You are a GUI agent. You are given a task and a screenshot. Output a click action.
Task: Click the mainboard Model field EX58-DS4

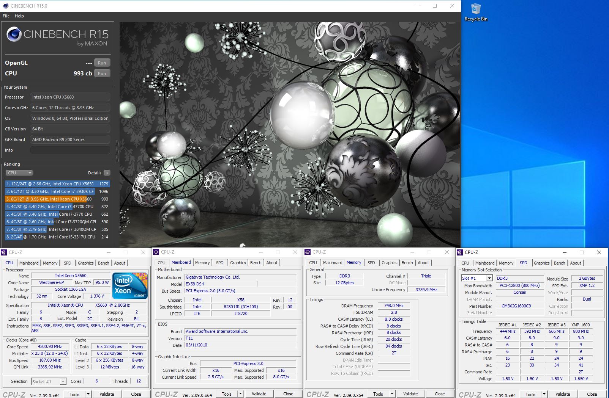coord(220,284)
